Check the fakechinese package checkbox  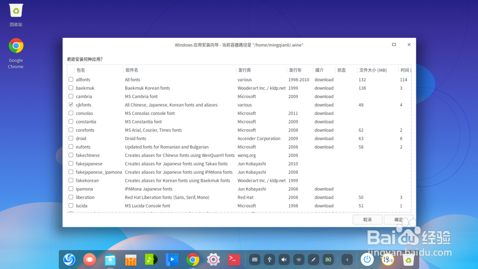(x=71, y=155)
